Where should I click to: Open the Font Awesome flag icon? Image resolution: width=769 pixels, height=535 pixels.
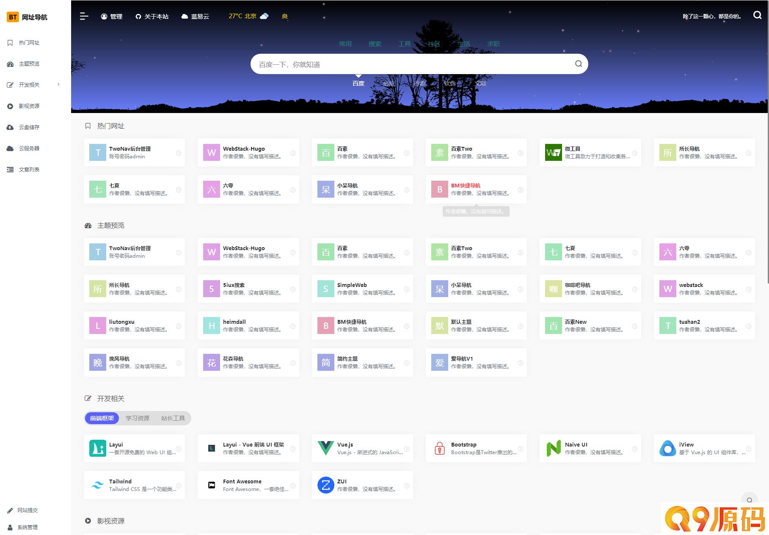212,485
